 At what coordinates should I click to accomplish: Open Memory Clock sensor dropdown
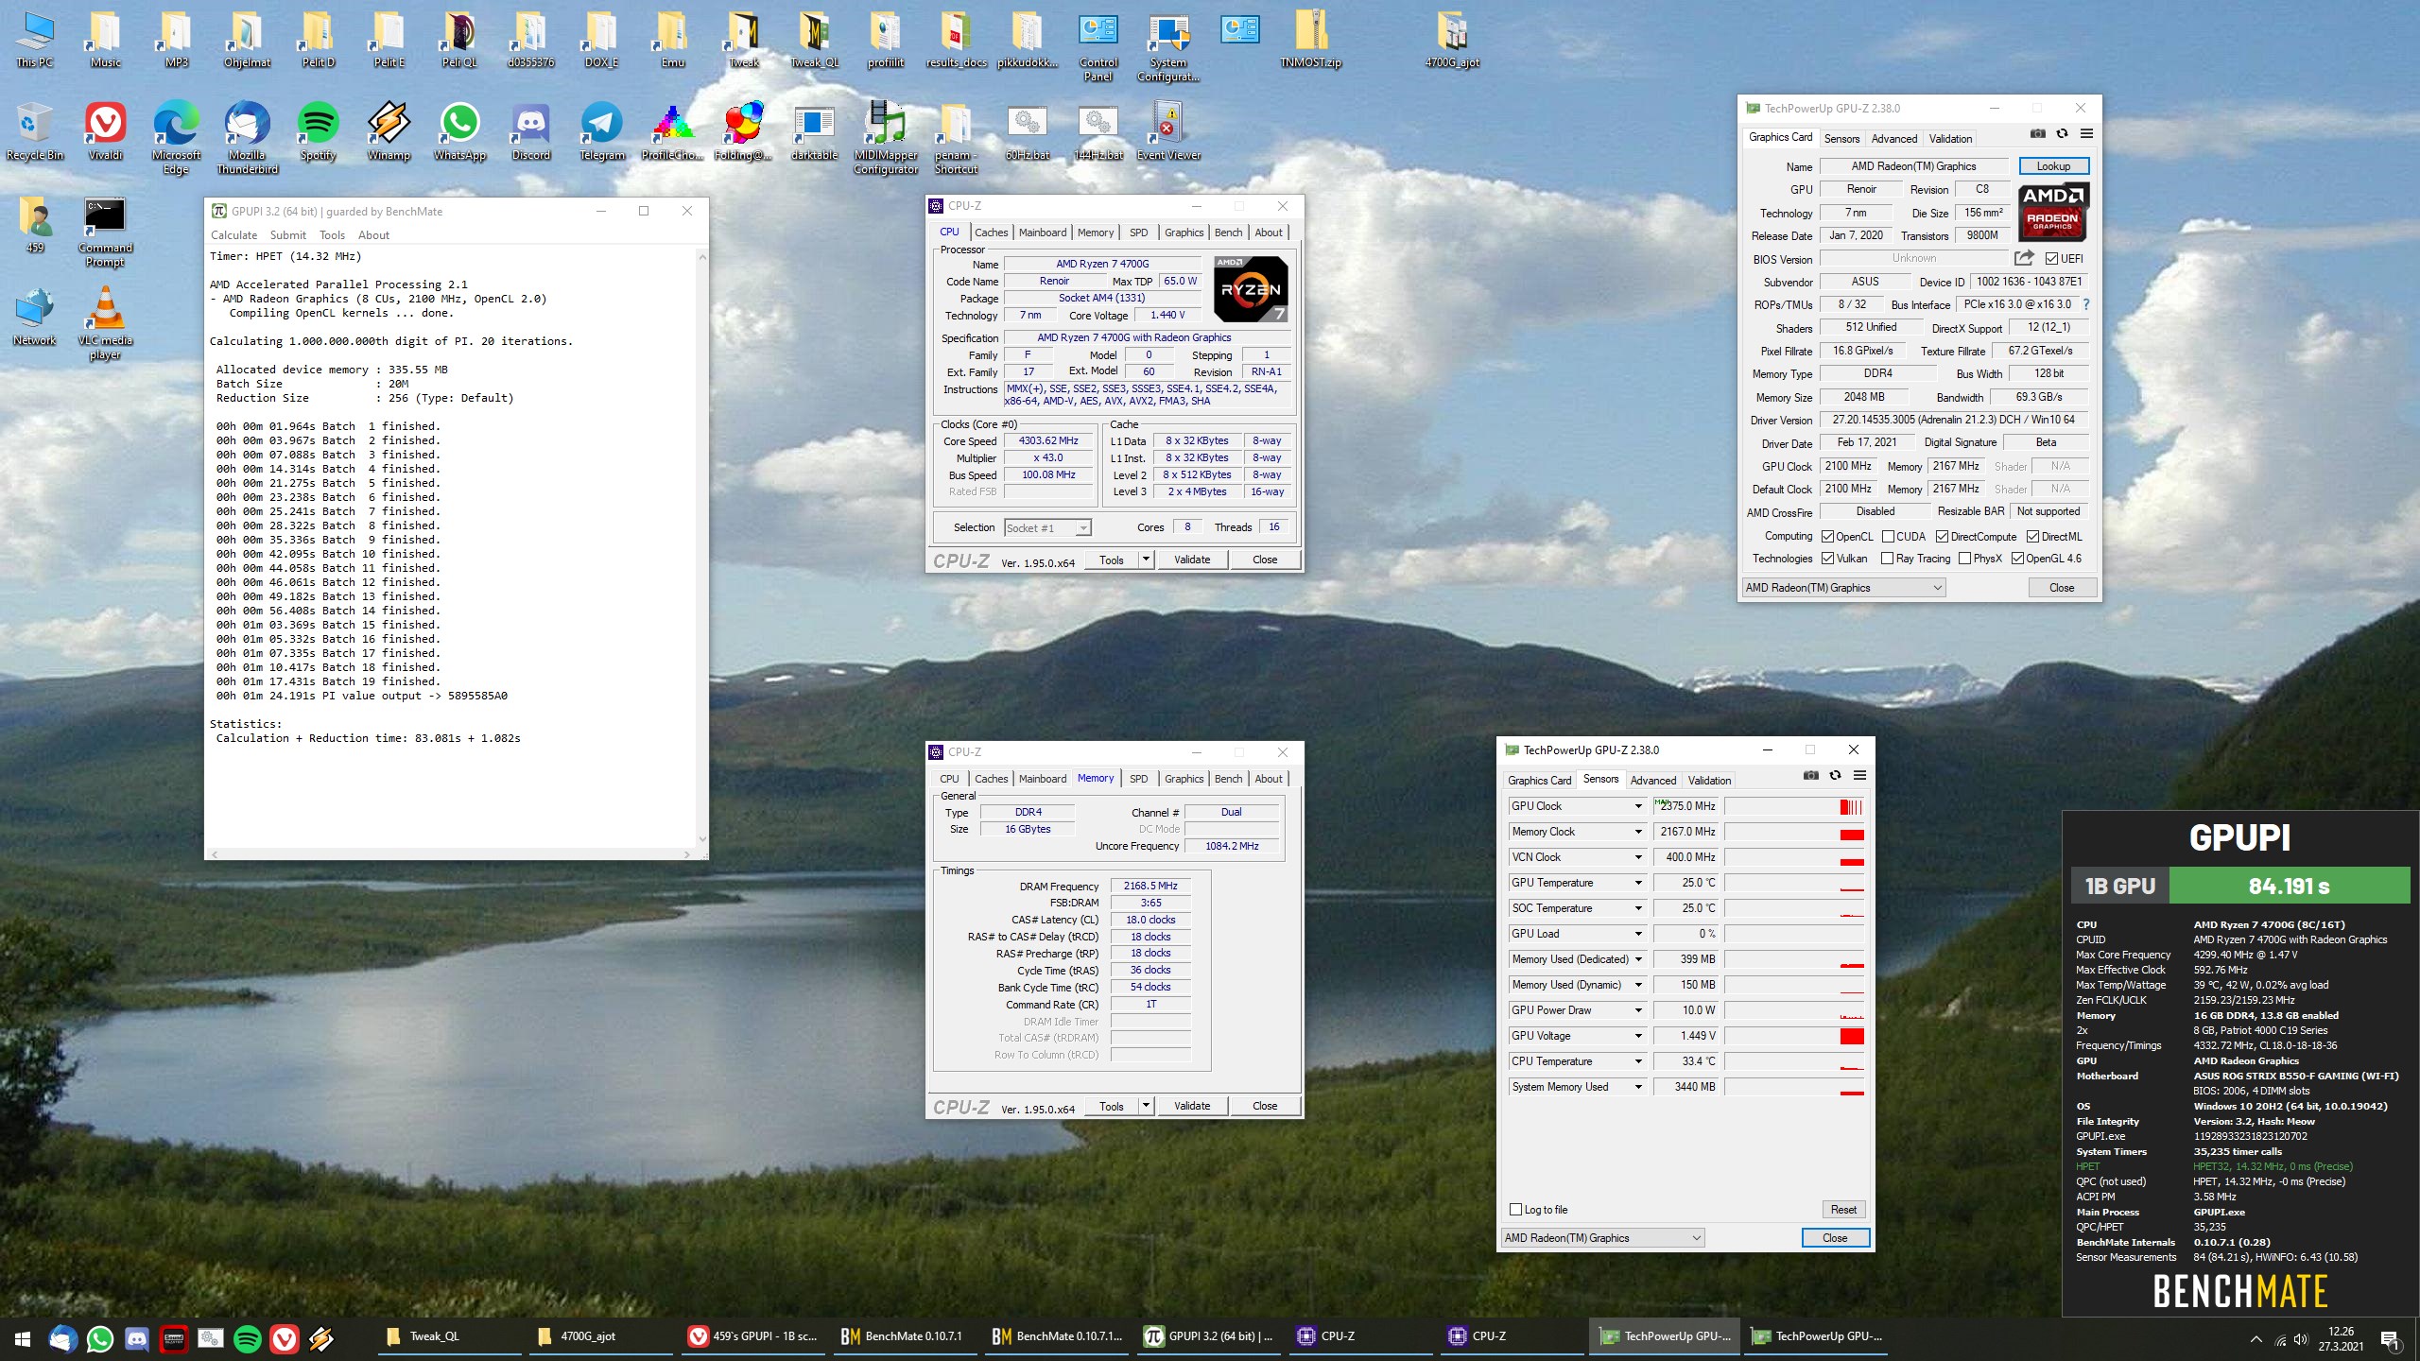1638,832
